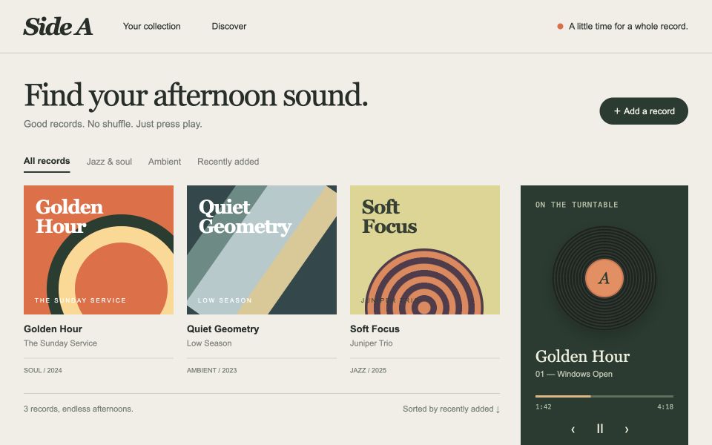
Task: Click the Add a record button
Action: [644, 111]
